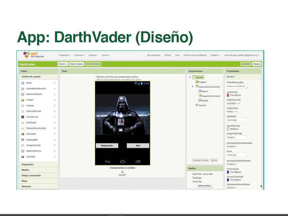288x216 pixels.
Task: Open the DispHorizontal Izquierda dropdown
Action: (234, 103)
